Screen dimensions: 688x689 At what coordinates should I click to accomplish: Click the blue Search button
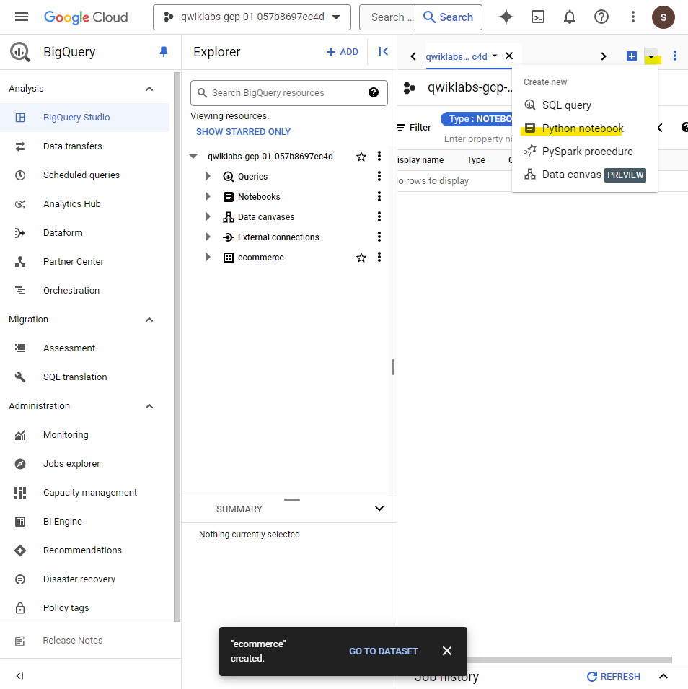pyautogui.click(x=448, y=17)
